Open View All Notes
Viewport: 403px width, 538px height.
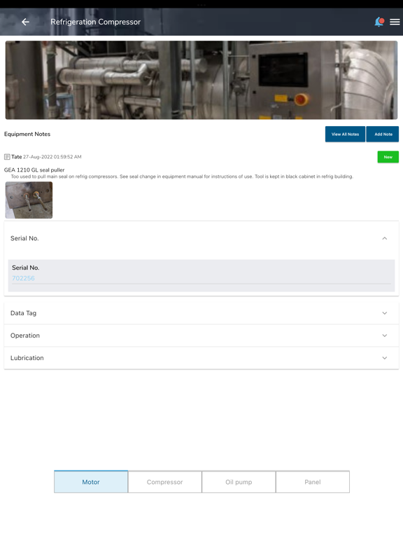345,134
